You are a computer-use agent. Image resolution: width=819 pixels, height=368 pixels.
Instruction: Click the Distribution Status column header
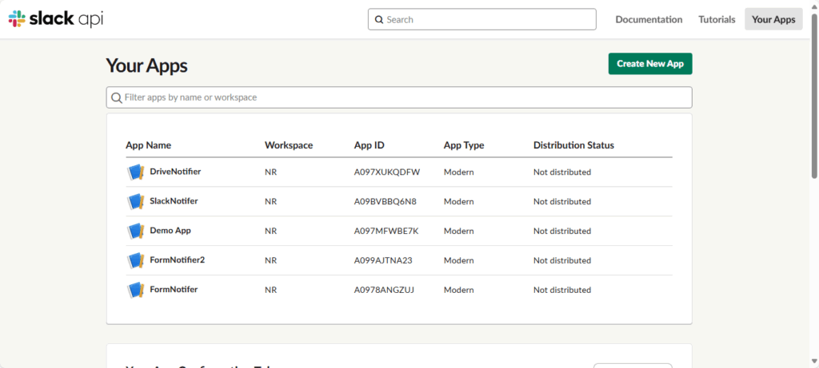[573, 145]
